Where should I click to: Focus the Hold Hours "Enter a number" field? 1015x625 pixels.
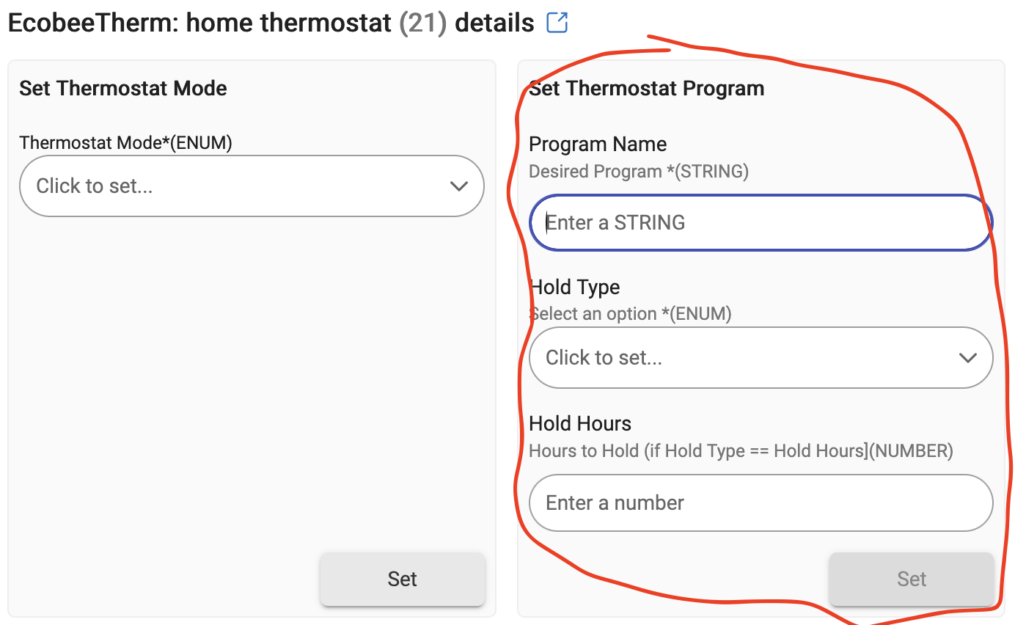click(x=761, y=502)
